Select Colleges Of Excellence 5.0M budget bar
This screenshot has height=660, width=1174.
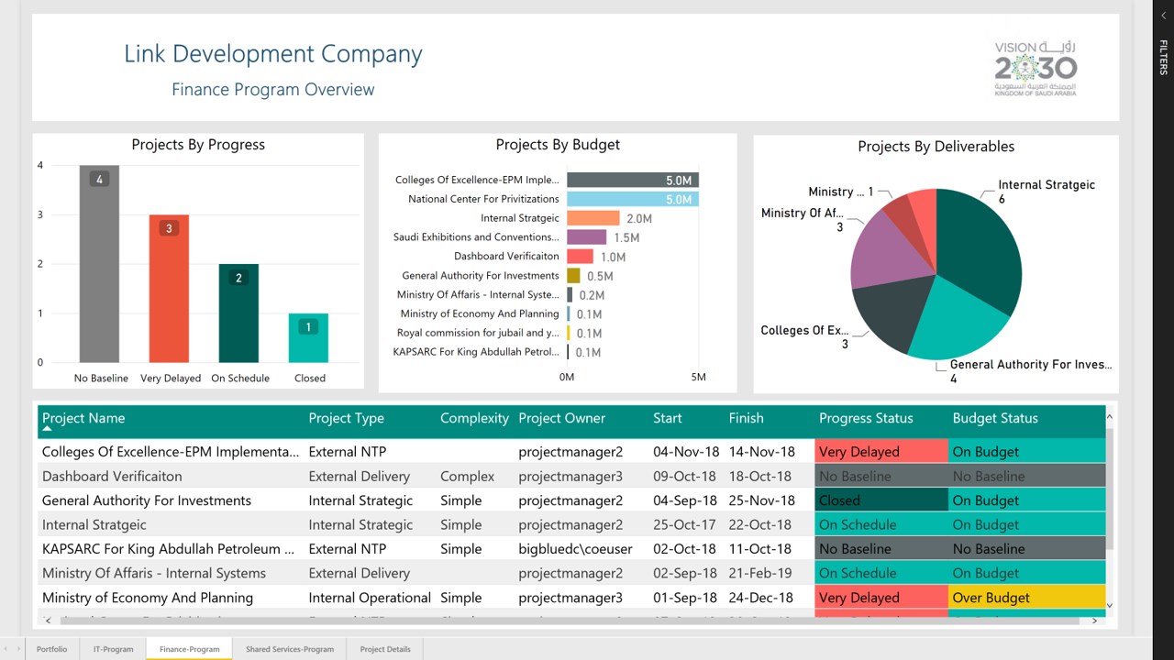pos(633,180)
